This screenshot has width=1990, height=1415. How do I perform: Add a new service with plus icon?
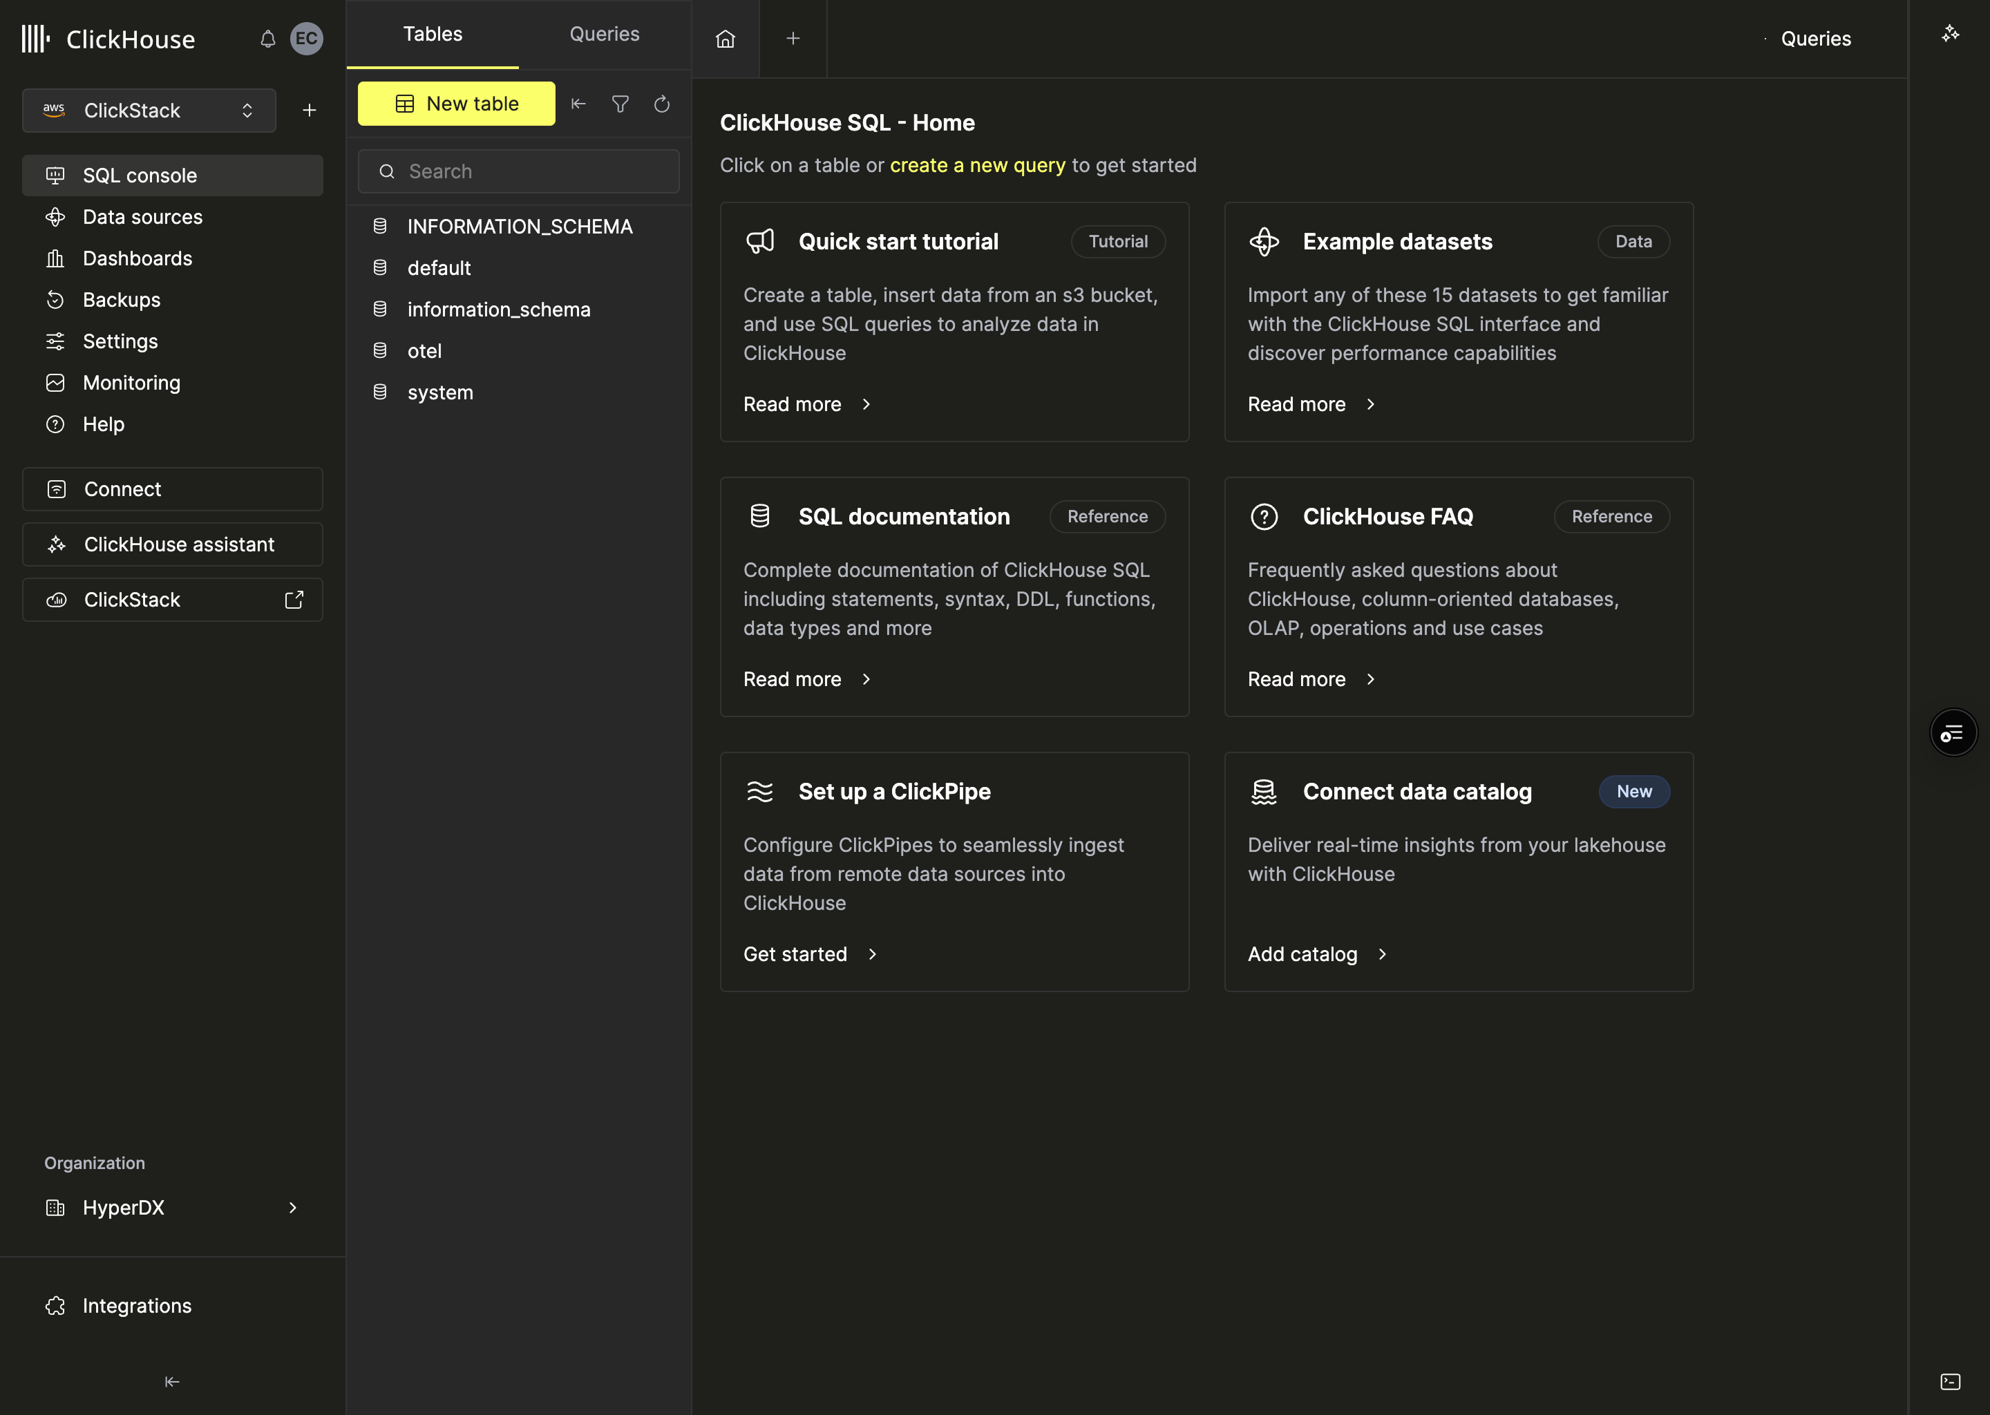[310, 111]
